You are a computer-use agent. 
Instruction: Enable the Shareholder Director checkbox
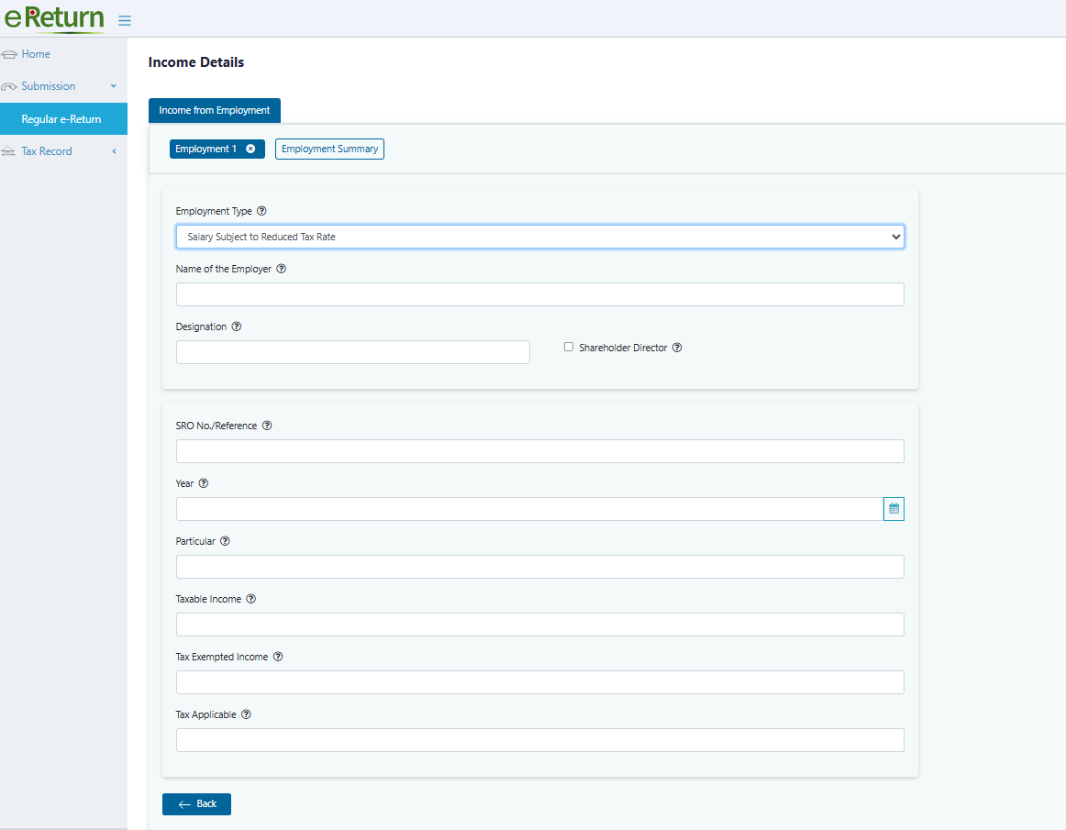tap(569, 347)
